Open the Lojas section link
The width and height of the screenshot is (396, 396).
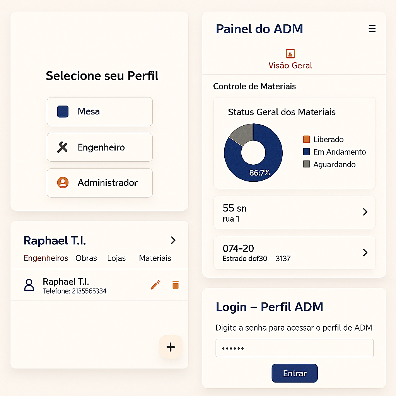coord(116,258)
